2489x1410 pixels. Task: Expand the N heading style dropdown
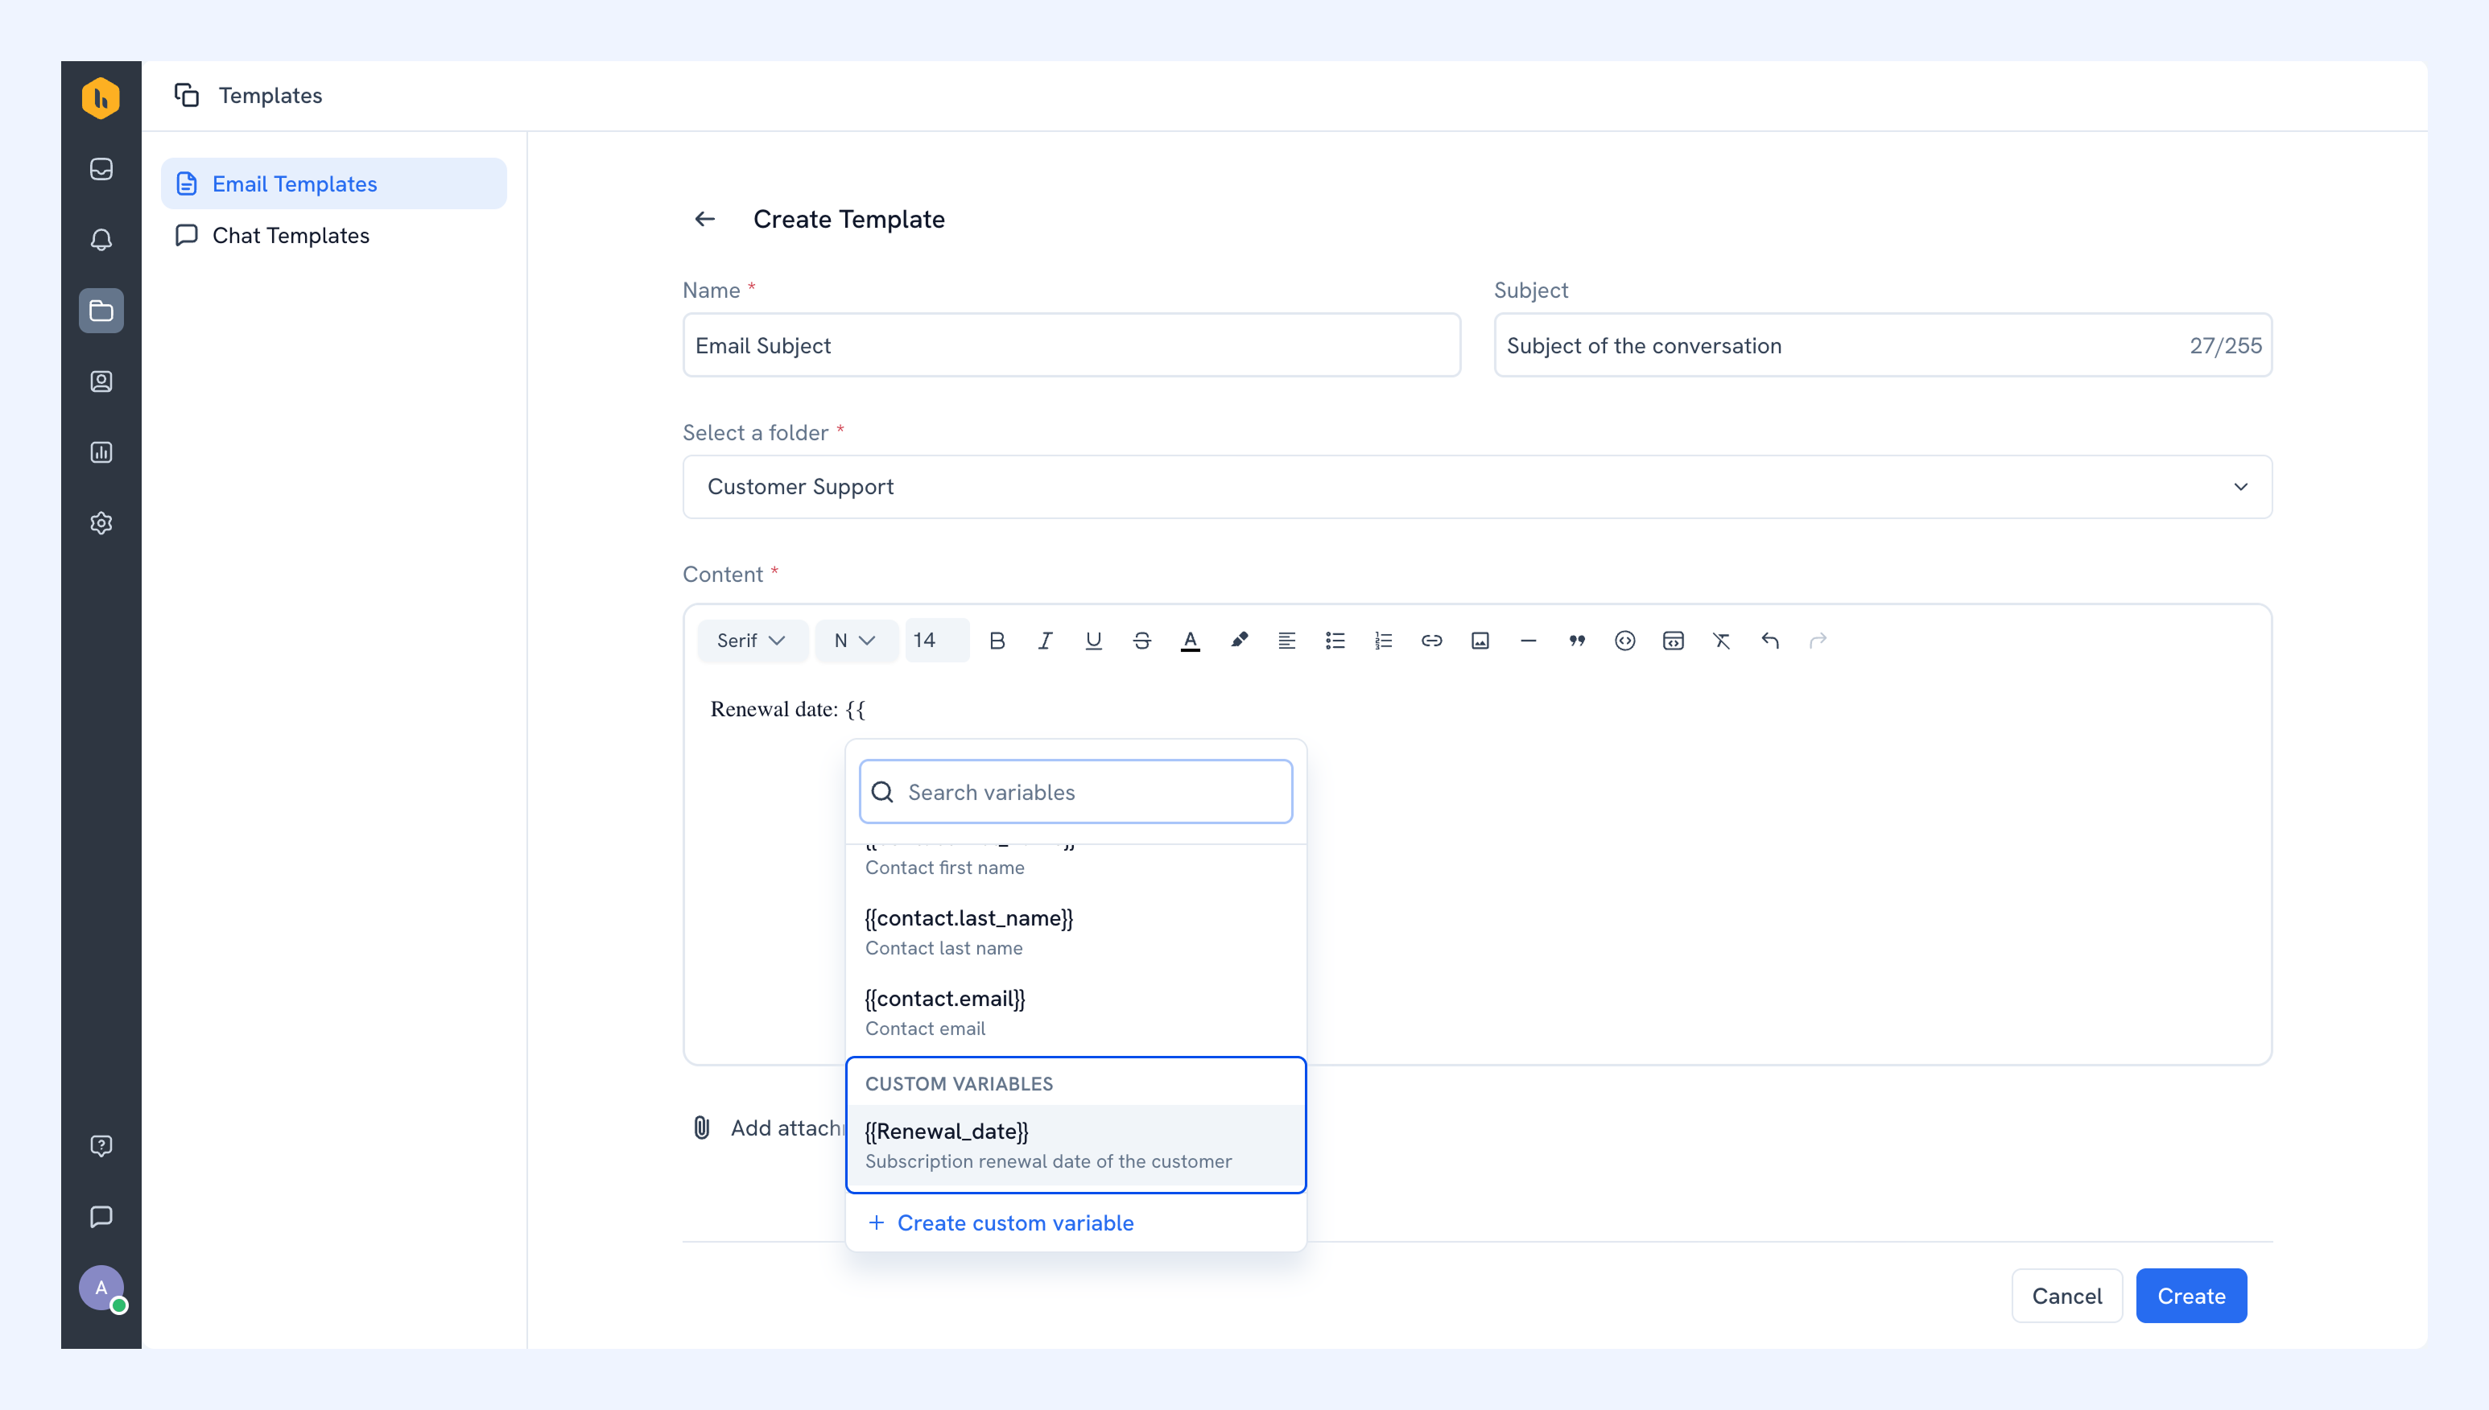point(855,640)
